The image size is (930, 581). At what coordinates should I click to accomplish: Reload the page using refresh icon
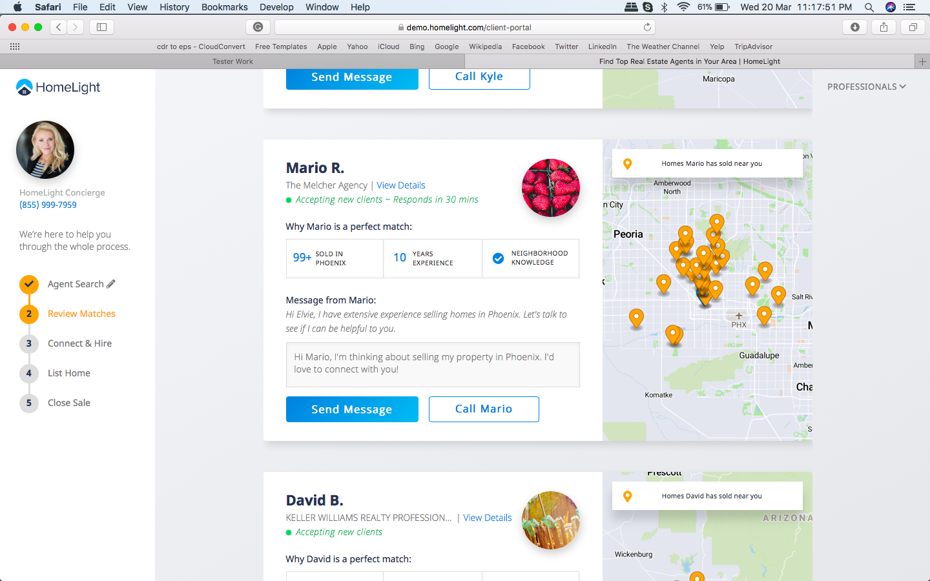(647, 27)
